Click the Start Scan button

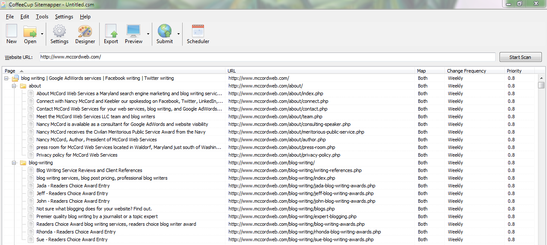520,57
